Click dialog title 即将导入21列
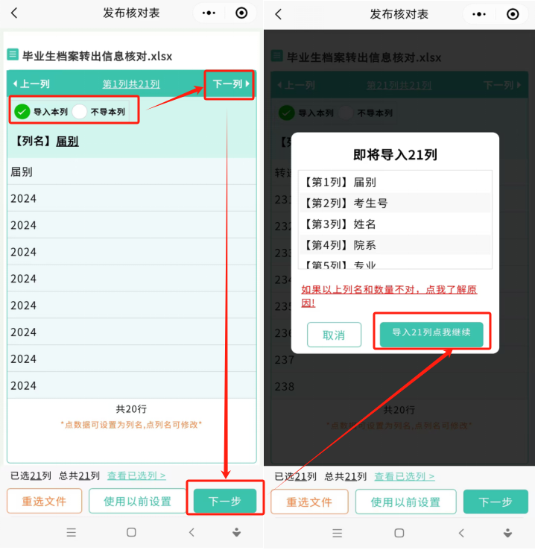The height and width of the screenshot is (550, 535). [395, 155]
